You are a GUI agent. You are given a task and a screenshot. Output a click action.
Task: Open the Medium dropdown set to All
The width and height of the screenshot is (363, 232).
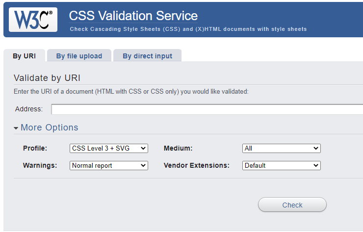pyautogui.click(x=281, y=149)
